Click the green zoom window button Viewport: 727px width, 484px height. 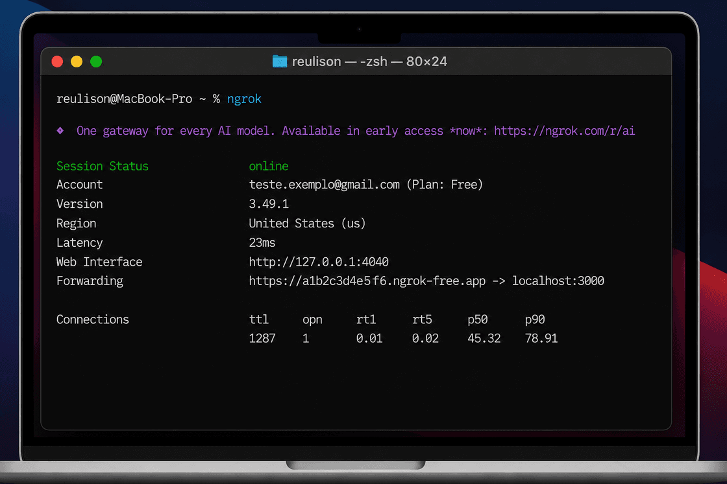96,62
